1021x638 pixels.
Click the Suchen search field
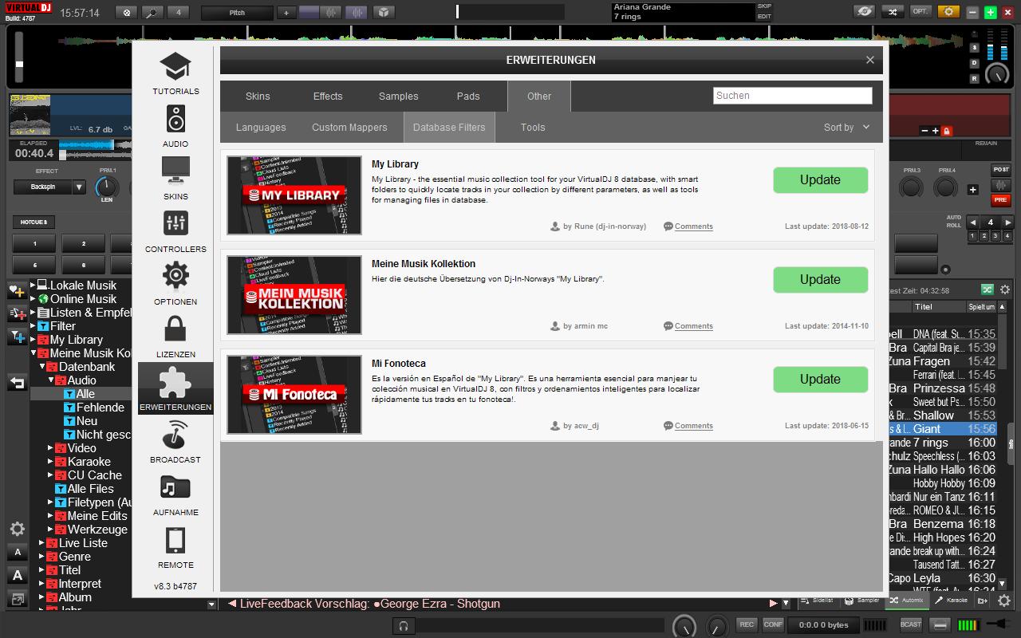coord(792,96)
